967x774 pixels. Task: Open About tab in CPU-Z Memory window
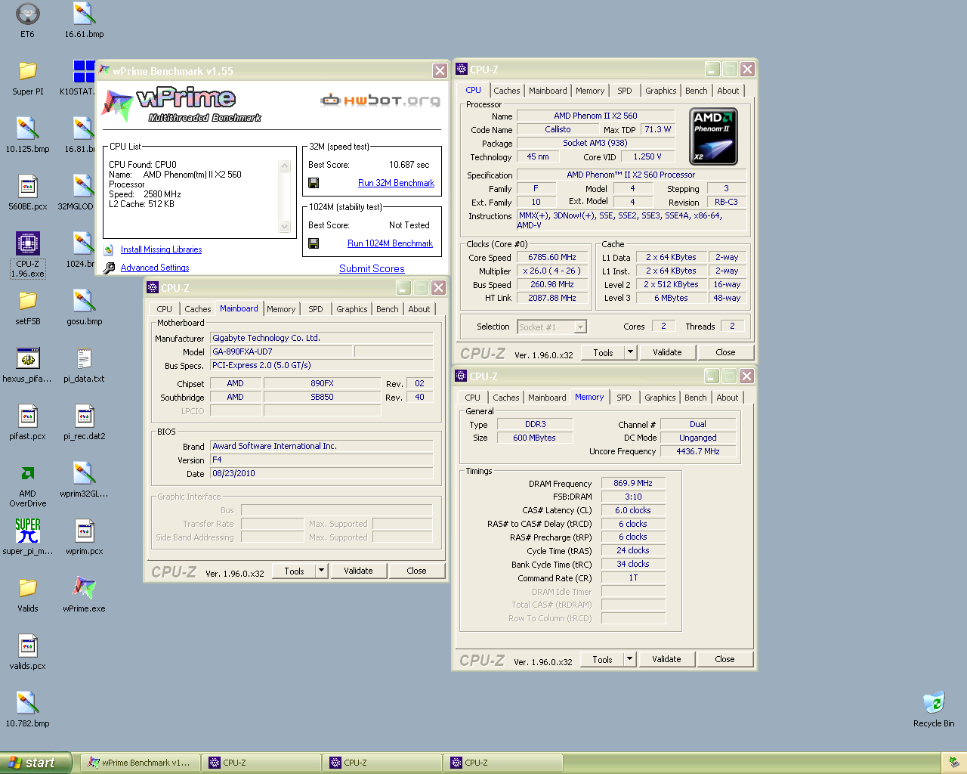click(728, 398)
